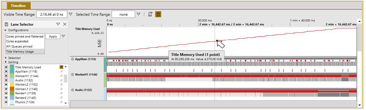Uncheck the Title Memory Used lane checkbox
The image size is (366, 110).
click(x=6, y=67)
